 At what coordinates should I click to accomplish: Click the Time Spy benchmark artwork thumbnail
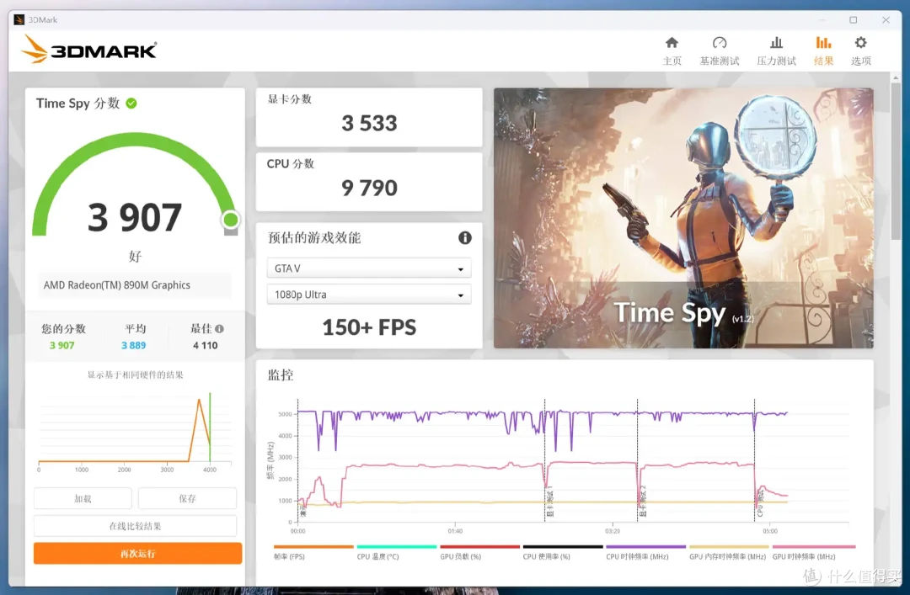coord(683,218)
